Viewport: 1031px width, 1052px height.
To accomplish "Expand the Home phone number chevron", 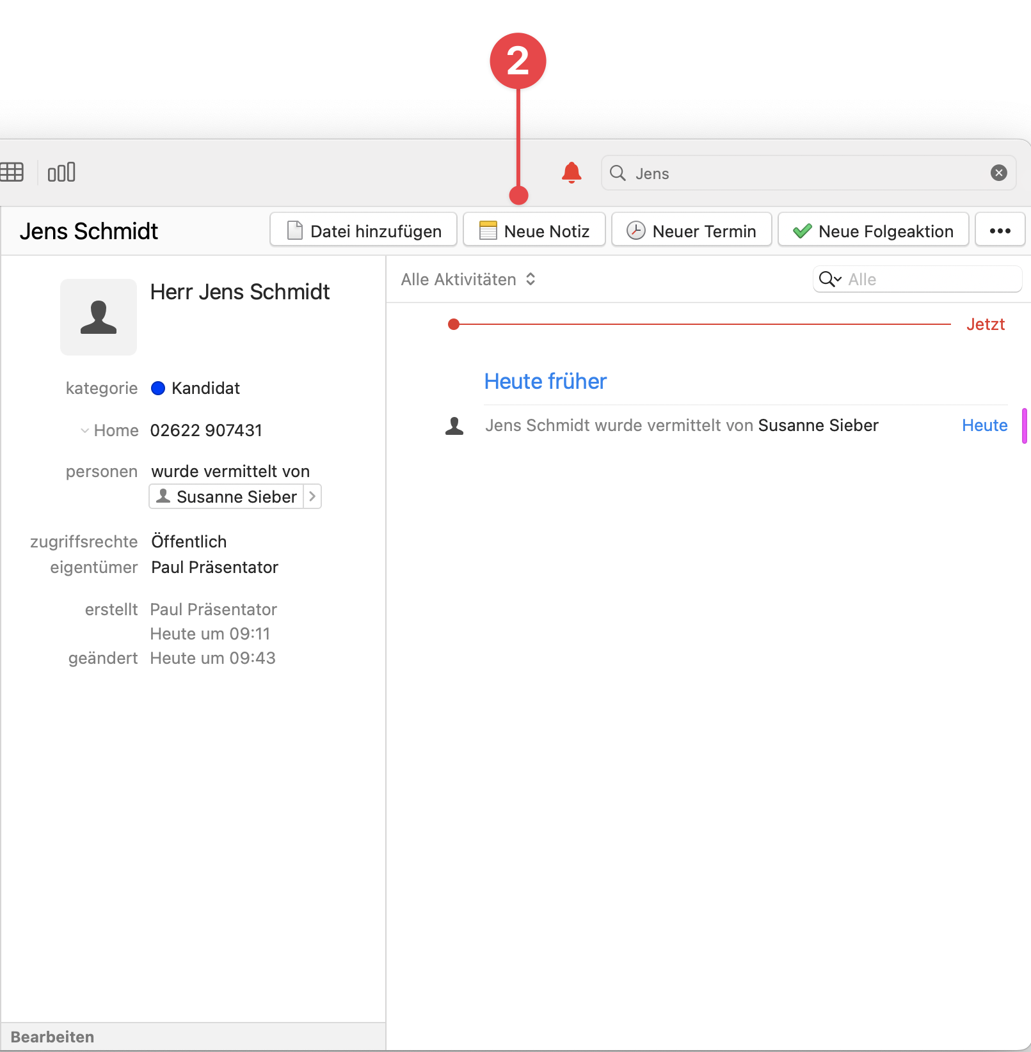I will (84, 430).
